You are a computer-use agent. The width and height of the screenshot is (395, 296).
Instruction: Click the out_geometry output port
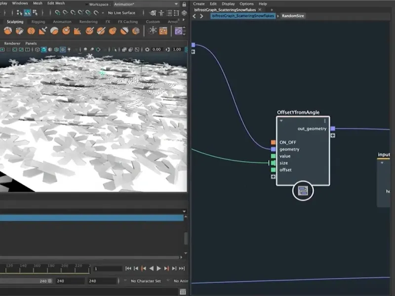point(332,129)
